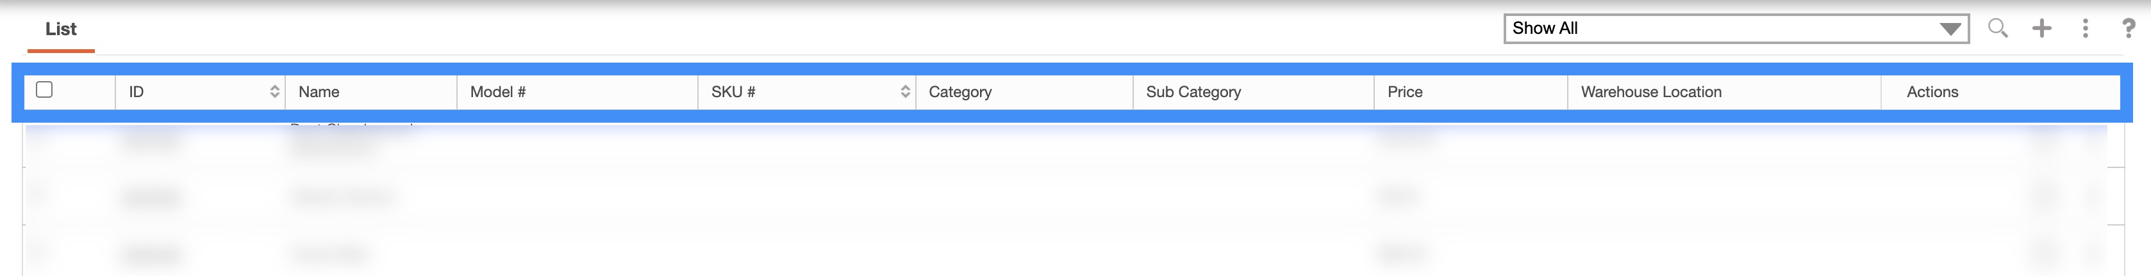Click the question mark help icon
The width and height of the screenshot is (2151, 276).
[x=2129, y=28]
